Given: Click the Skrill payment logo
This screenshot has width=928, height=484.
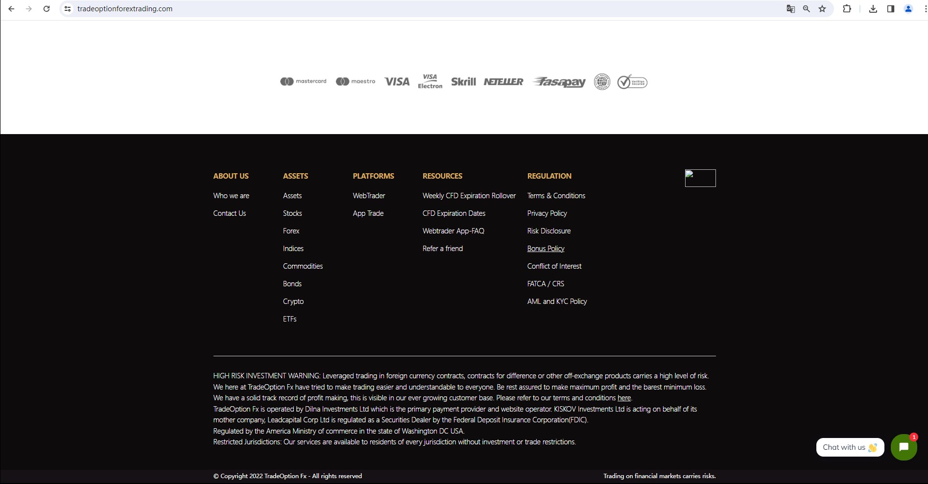Looking at the screenshot, I should point(463,82).
